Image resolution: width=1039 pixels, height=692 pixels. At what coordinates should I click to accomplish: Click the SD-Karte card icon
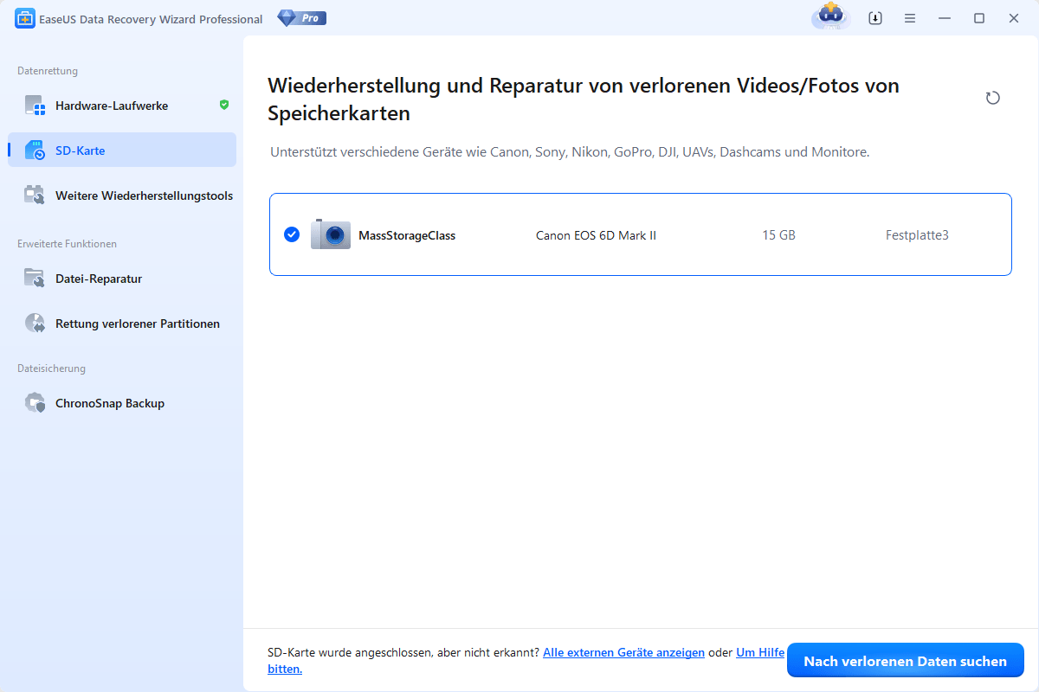(35, 151)
